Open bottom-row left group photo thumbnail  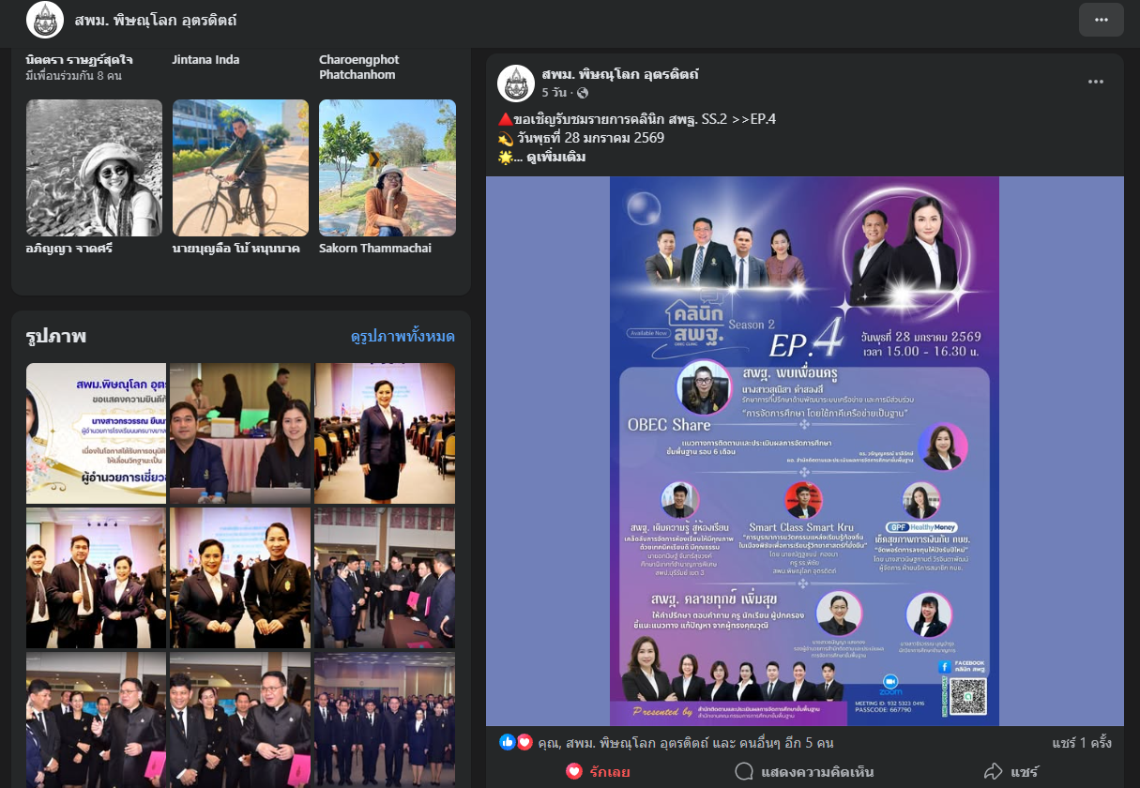pos(96,720)
